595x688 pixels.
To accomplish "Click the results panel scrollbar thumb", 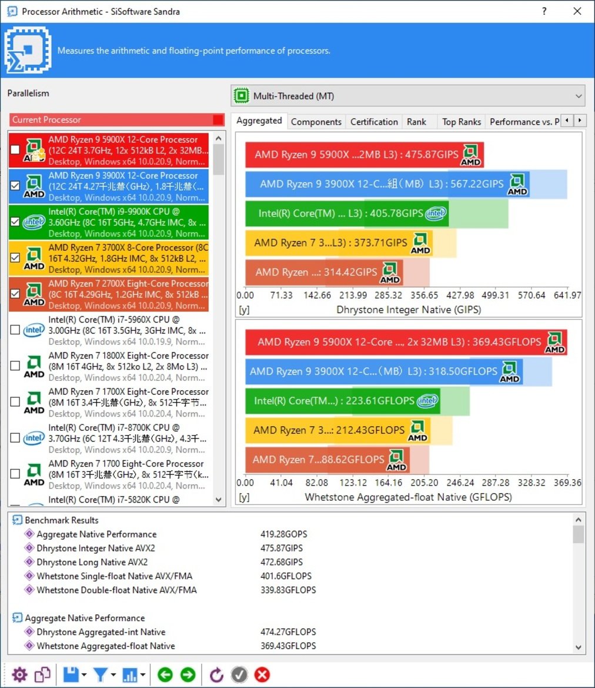I will (x=579, y=534).
